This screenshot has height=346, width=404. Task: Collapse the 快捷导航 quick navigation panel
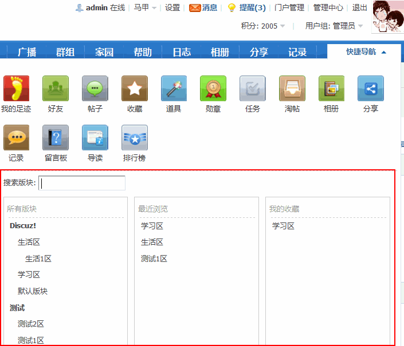pos(366,52)
